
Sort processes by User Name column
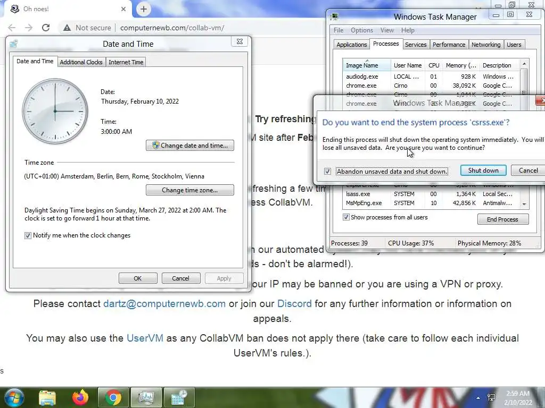pyautogui.click(x=408, y=65)
